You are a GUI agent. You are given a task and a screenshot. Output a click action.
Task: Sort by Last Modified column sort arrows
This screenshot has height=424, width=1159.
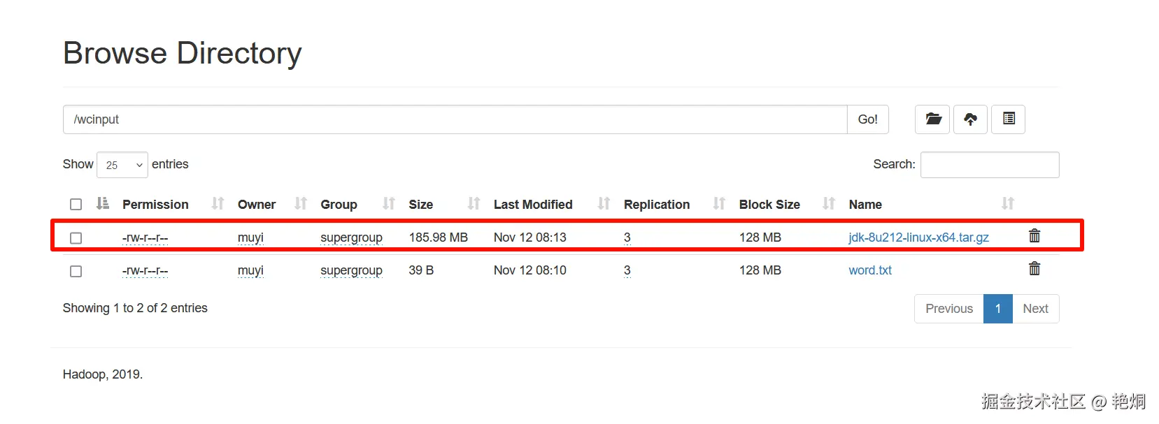604,204
